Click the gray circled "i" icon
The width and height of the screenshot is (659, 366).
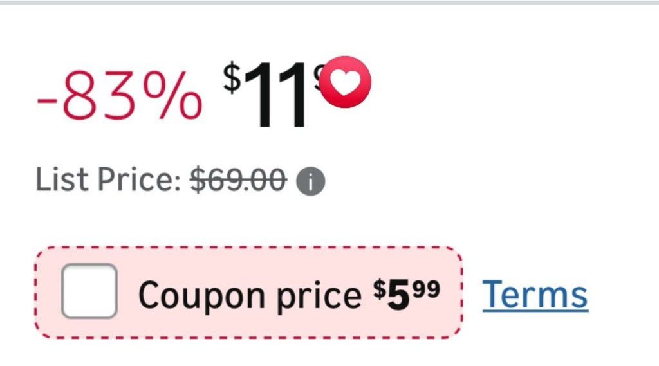click(310, 183)
